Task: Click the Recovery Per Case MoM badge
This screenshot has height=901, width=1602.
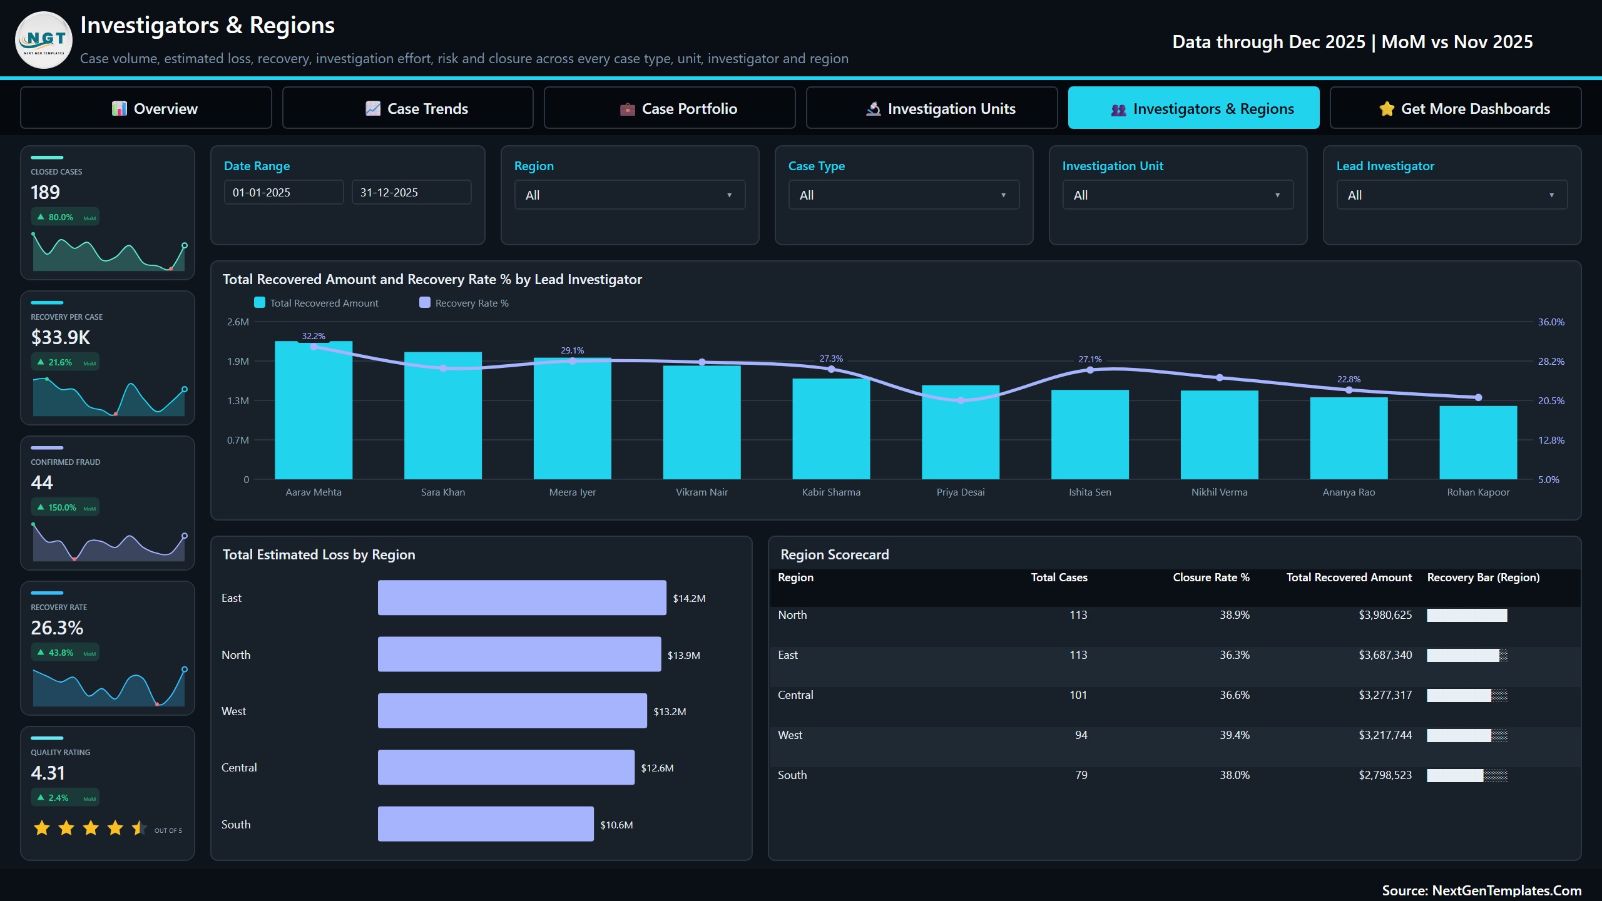Action: tap(65, 362)
